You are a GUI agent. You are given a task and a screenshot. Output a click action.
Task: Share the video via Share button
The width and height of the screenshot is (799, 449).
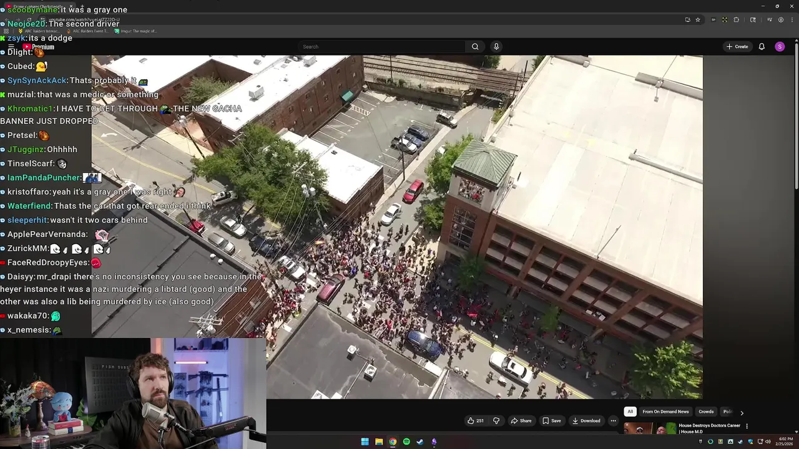521,421
